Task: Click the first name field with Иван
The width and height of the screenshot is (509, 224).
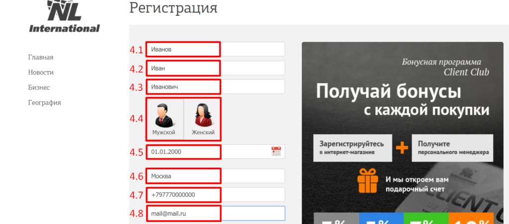Action: (x=216, y=68)
